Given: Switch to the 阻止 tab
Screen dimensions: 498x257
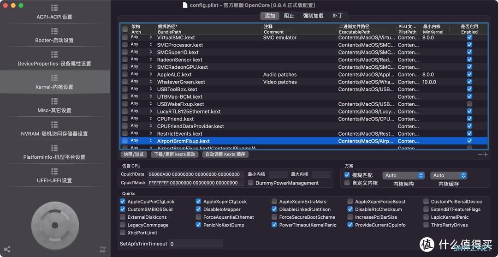Looking at the screenshot, I should [x=289, y=16].
